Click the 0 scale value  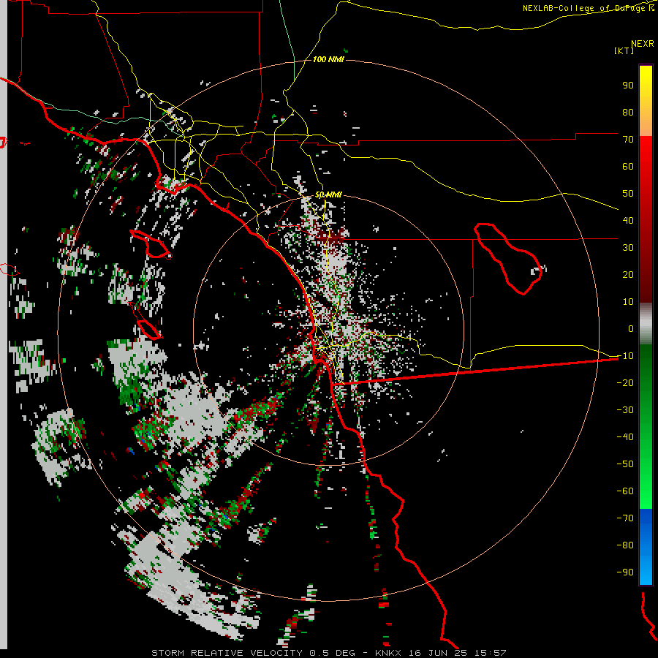(631, 329)
